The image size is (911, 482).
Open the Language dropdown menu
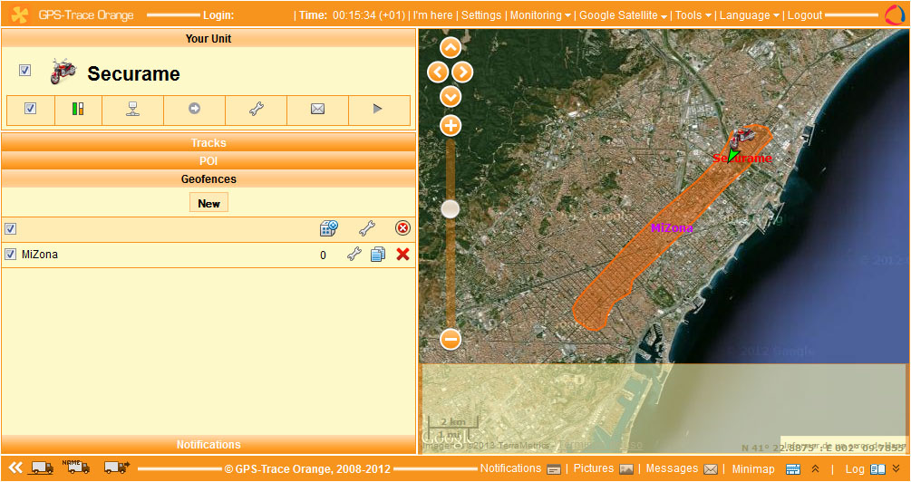coord(750,15)
